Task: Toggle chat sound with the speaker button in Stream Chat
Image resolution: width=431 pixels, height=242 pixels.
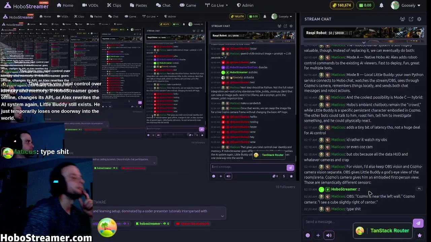Action: click(x=329, y=235)
